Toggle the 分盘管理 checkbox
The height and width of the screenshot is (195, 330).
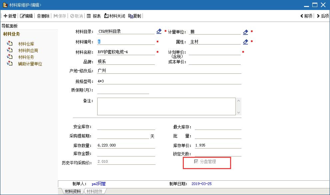196,161
